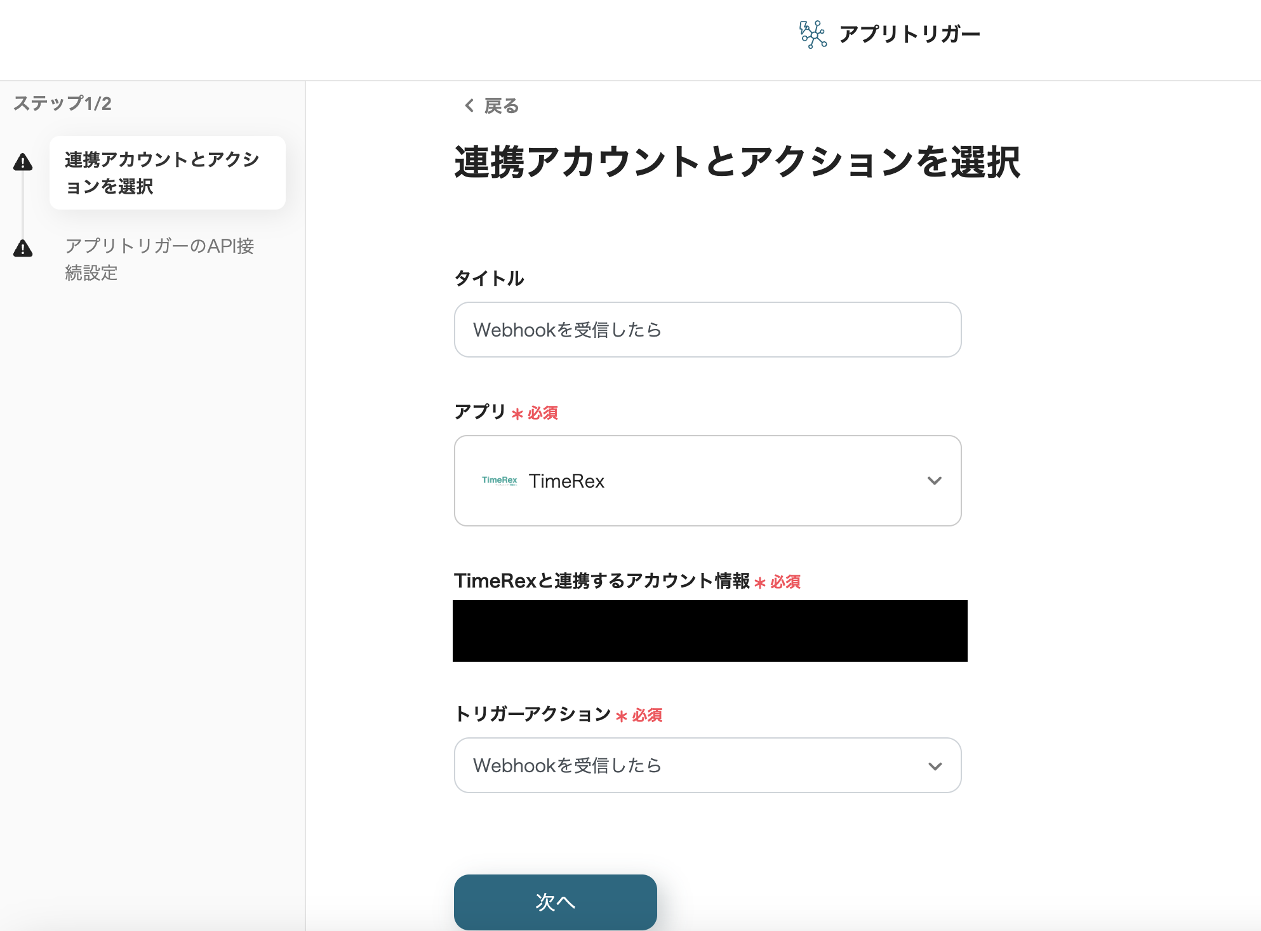Click the TimeRex logo in app field
This screenshot has width=1261, height=931.
pyautogui.click(x=499, y=481)
